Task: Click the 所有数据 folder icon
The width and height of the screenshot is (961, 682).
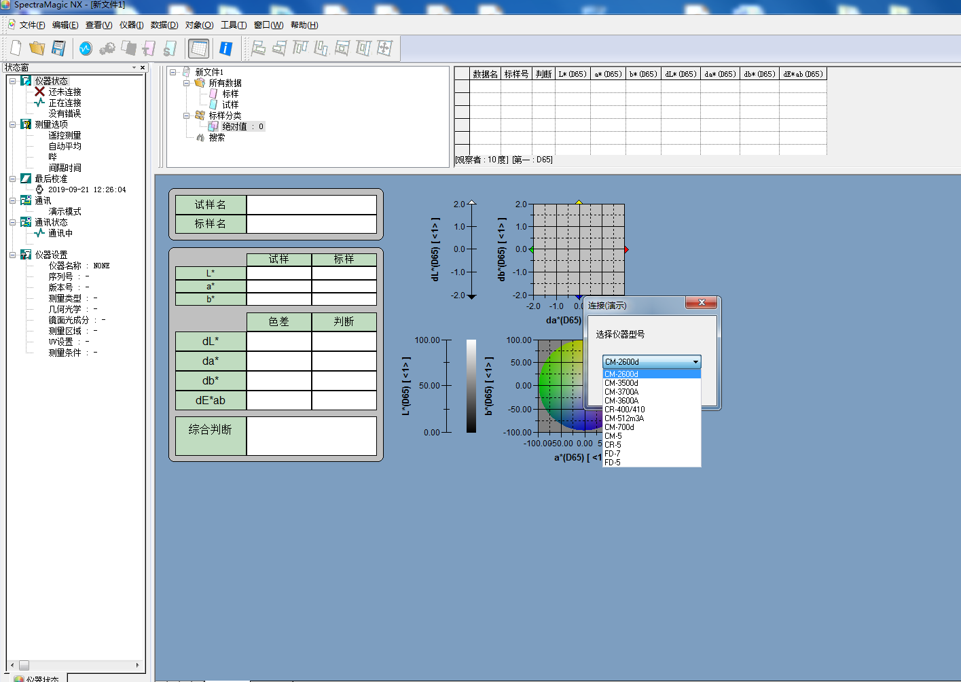Action: [200, 83]
